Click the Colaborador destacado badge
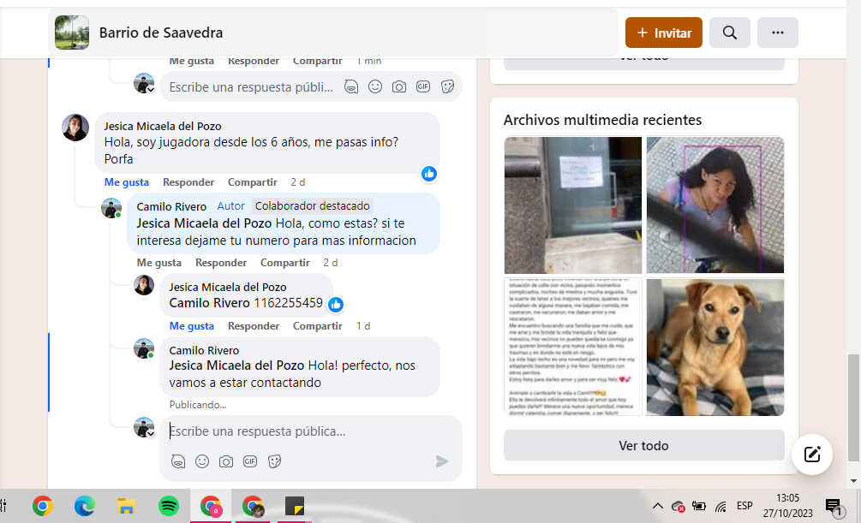The image size is (861, 523). (313, 205)
